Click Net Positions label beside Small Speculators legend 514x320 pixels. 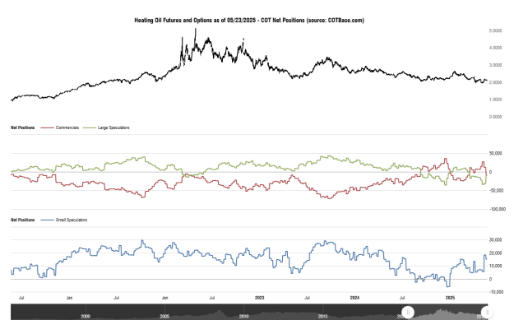tap(23, 220)
